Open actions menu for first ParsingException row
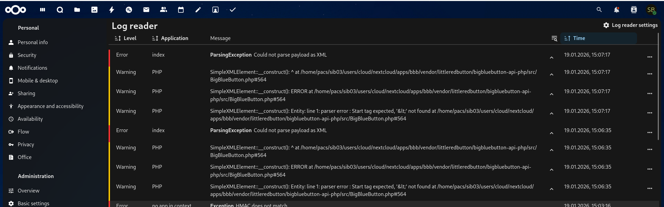664x207 pixels. (x=649, y=57)
